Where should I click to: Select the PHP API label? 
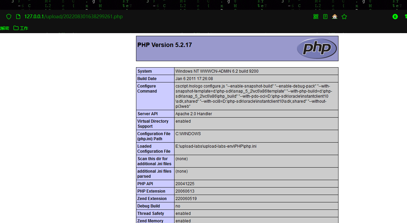(145, 184)
